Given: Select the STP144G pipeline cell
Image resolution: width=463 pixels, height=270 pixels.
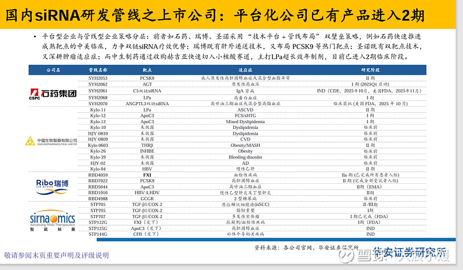Looking at the screenshot, I should click(x=98, y=234).
